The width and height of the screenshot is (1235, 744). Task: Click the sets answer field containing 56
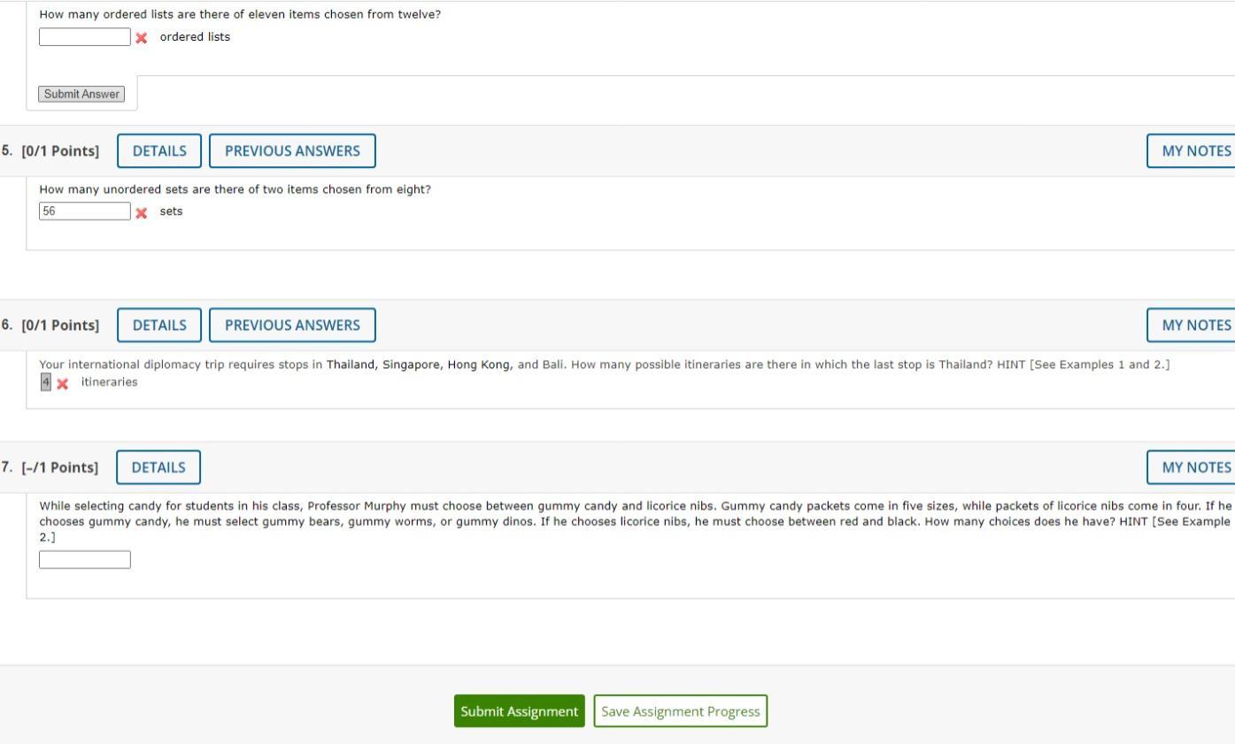(x=85, y=211)
